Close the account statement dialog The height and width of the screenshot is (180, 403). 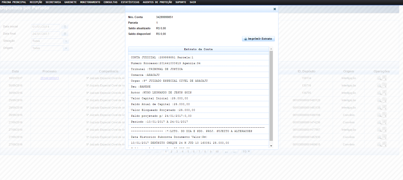275,9
